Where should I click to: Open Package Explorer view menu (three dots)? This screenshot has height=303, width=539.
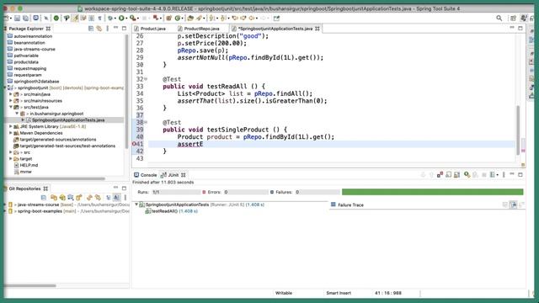(108, 29)
